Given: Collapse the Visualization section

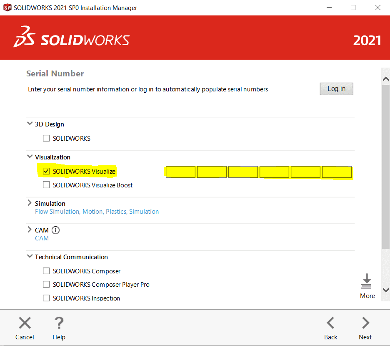Looking at the screenshot, I should pyautogui.click(x=30, y=157).
